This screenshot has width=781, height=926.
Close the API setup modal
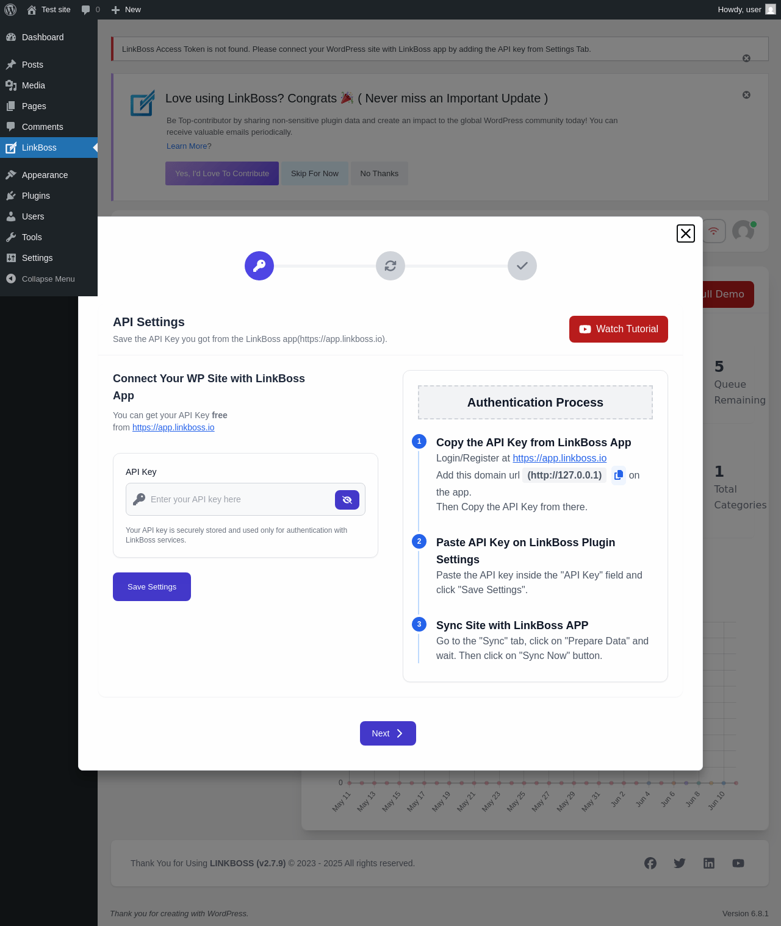686,233
